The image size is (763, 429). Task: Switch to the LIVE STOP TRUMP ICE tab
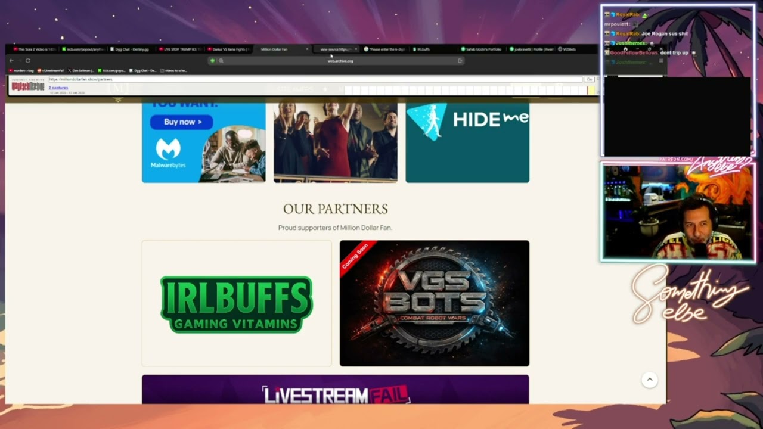tap(181, 49)
